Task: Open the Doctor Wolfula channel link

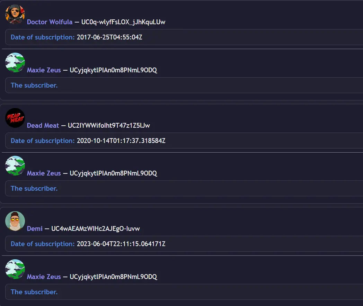Action: pos(50,22)
